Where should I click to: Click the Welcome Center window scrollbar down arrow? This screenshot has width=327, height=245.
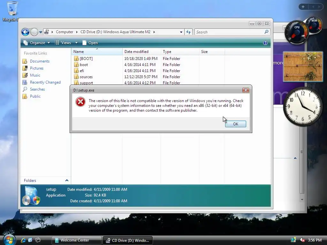pyautogui.click(x=302, y=199)
